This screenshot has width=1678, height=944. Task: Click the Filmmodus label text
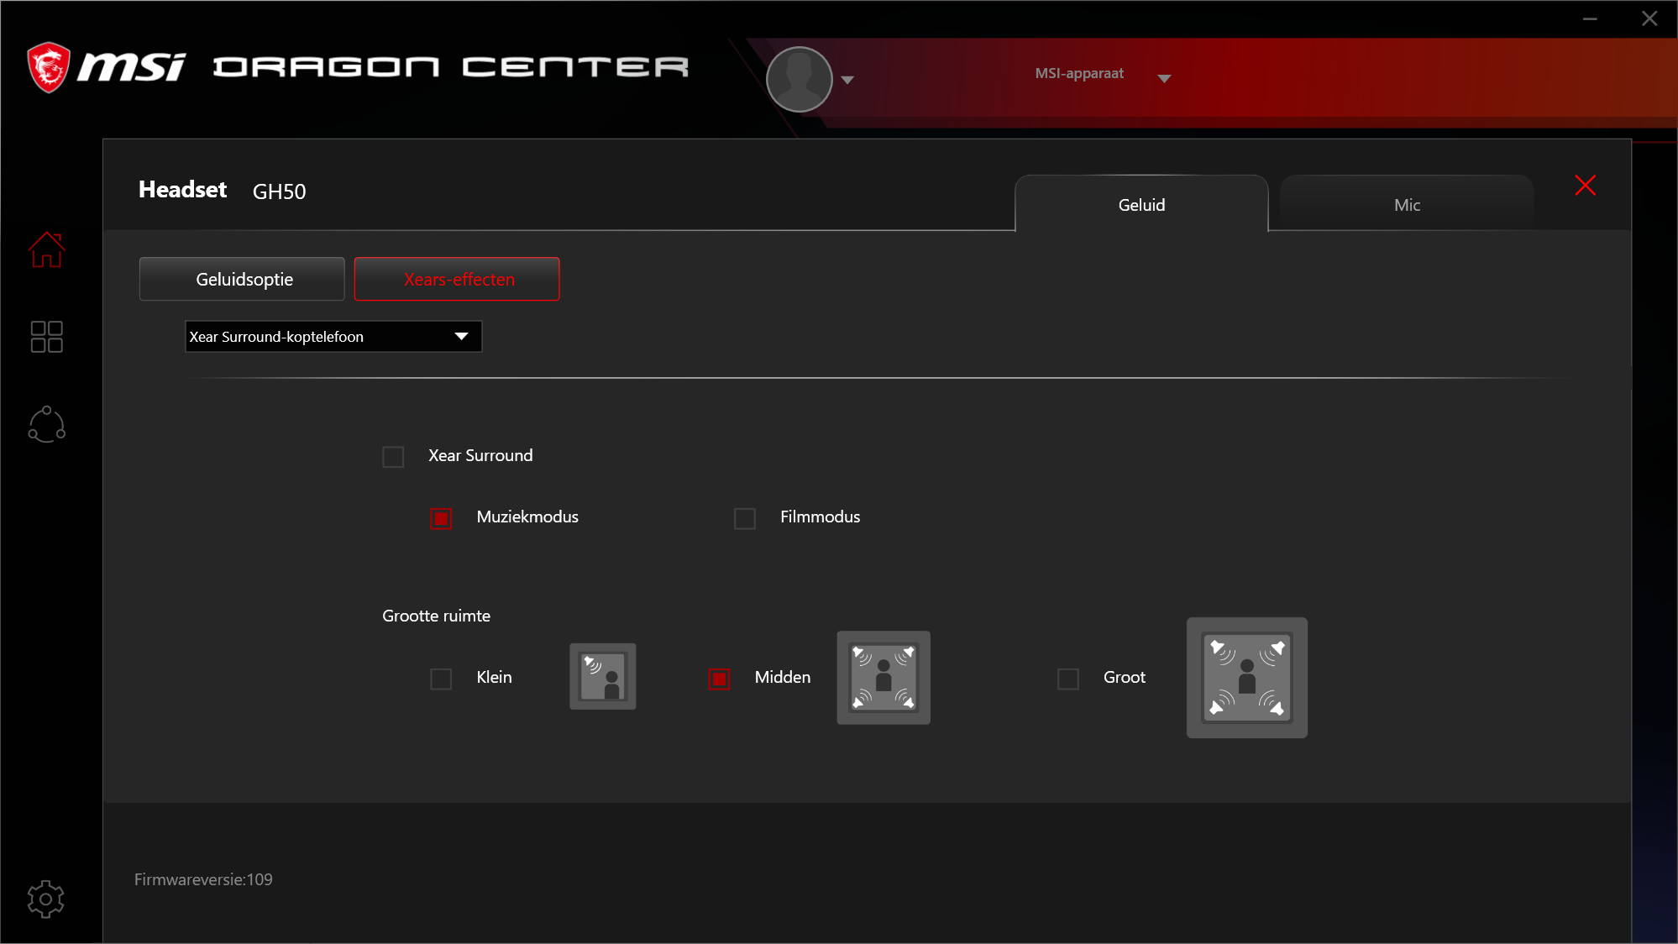click(820, 517)
